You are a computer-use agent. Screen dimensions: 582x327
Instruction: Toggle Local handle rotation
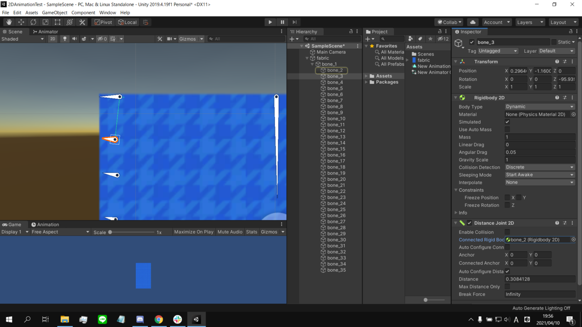point(128,22)
